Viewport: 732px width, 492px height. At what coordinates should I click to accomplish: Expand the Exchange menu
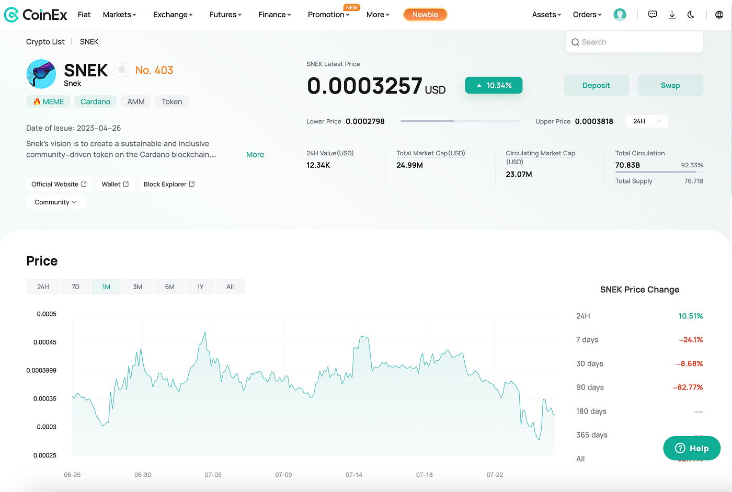tap(173, 15)
